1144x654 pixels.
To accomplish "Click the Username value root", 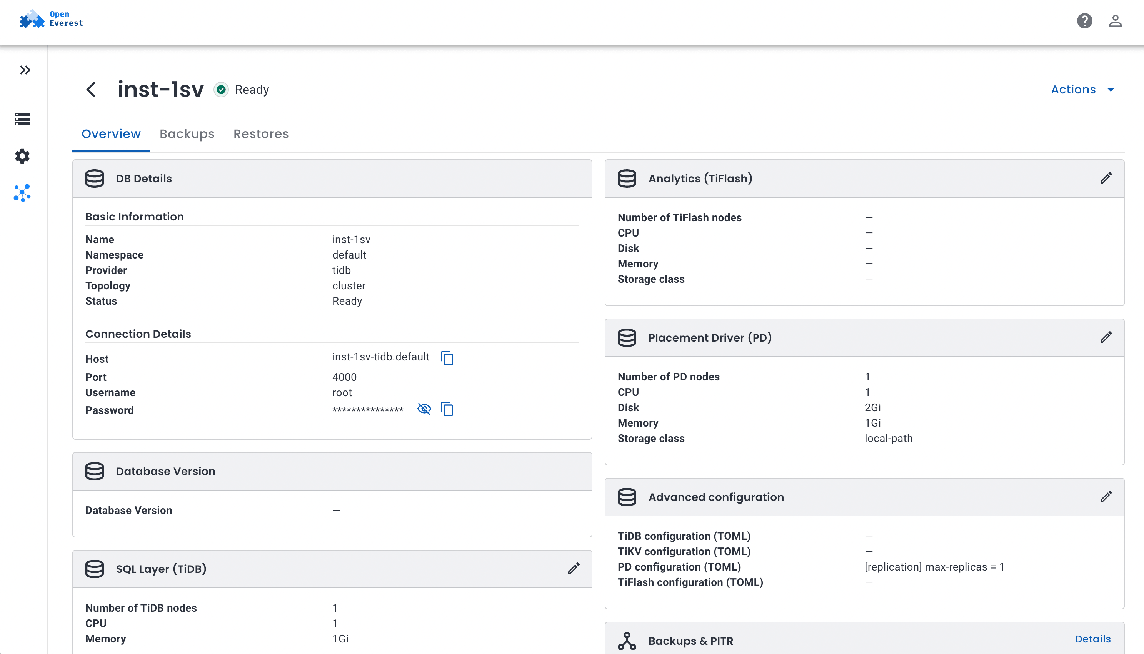I will [342, 392].
